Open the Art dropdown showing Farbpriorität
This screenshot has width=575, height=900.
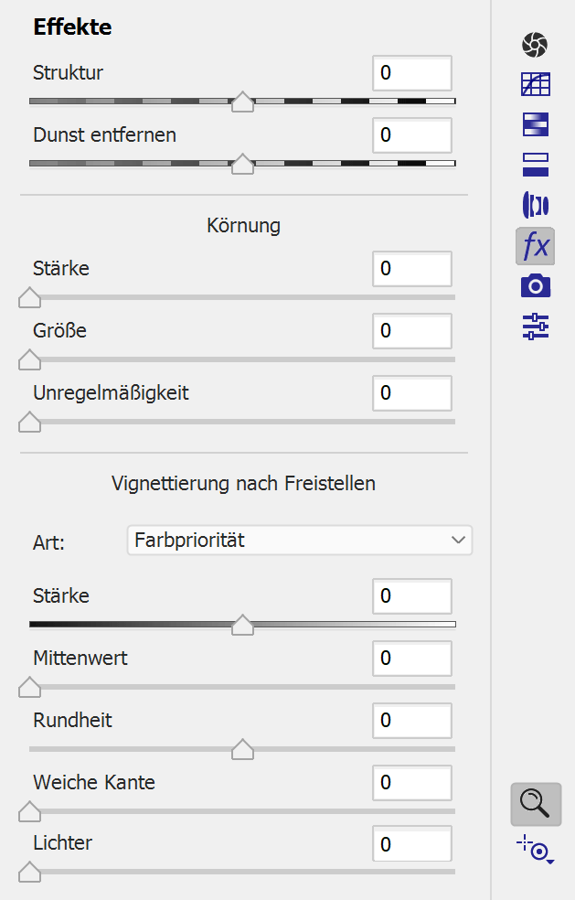coord(299,541)
